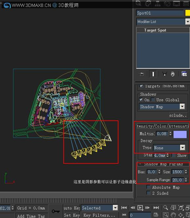Enable the Absolute Map checkbox

[148, 187]
